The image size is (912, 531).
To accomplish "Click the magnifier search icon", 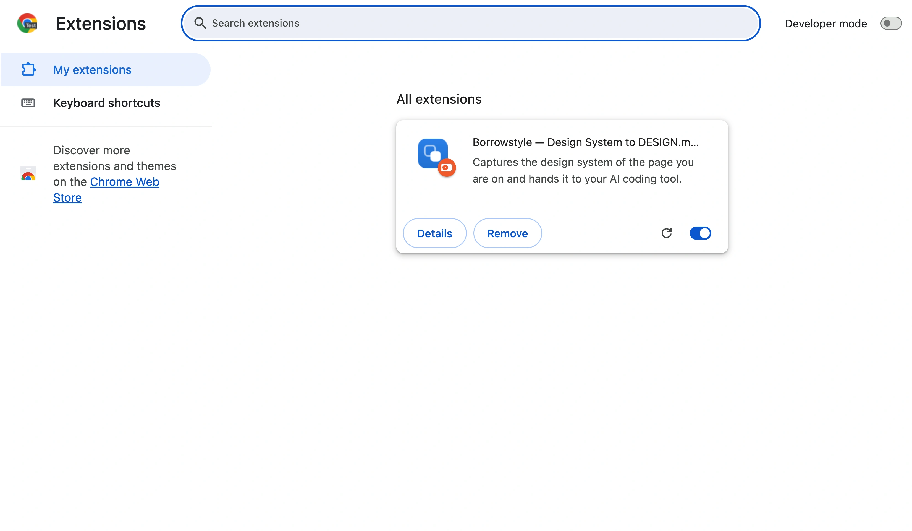I will tap(200, 23).
